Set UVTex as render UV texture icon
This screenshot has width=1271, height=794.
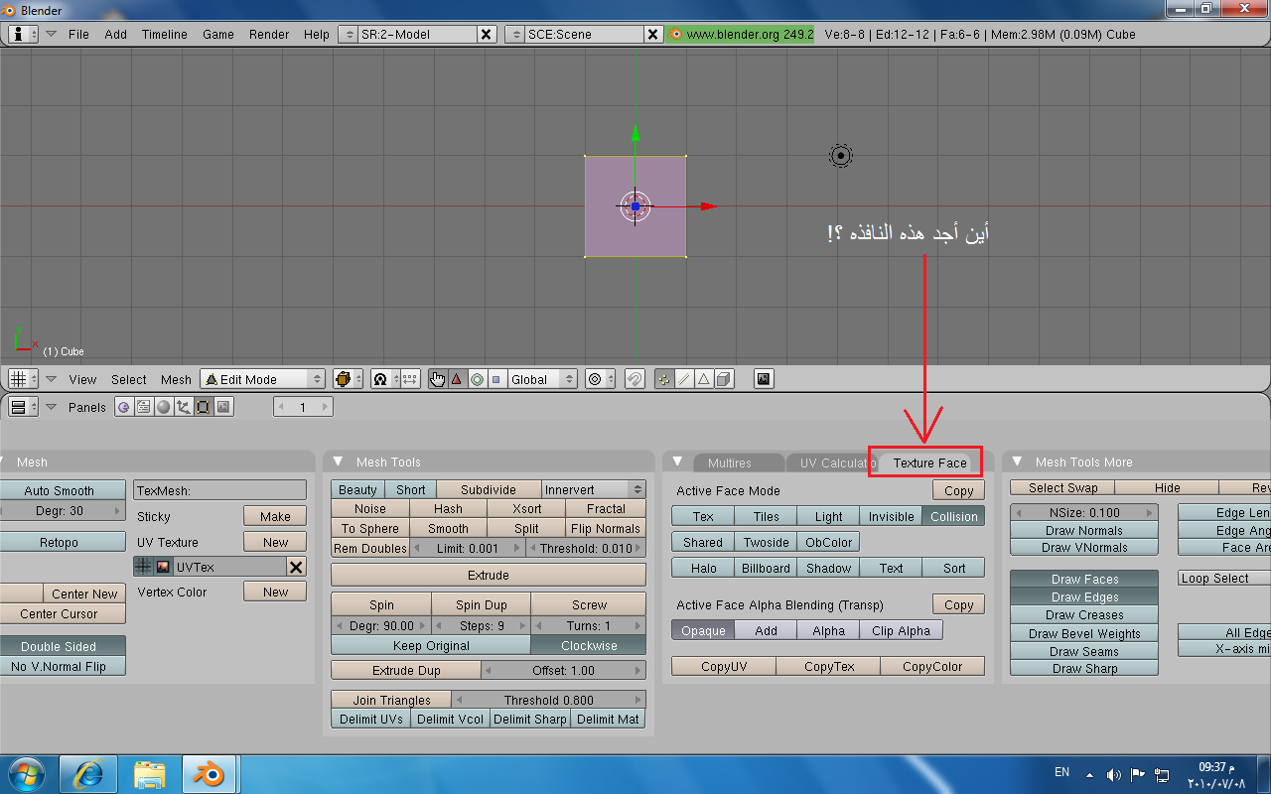pos(163,567)
